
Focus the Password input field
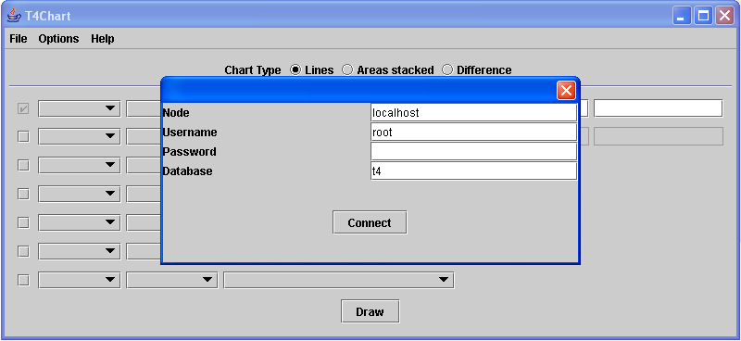(x=474, y=151)
